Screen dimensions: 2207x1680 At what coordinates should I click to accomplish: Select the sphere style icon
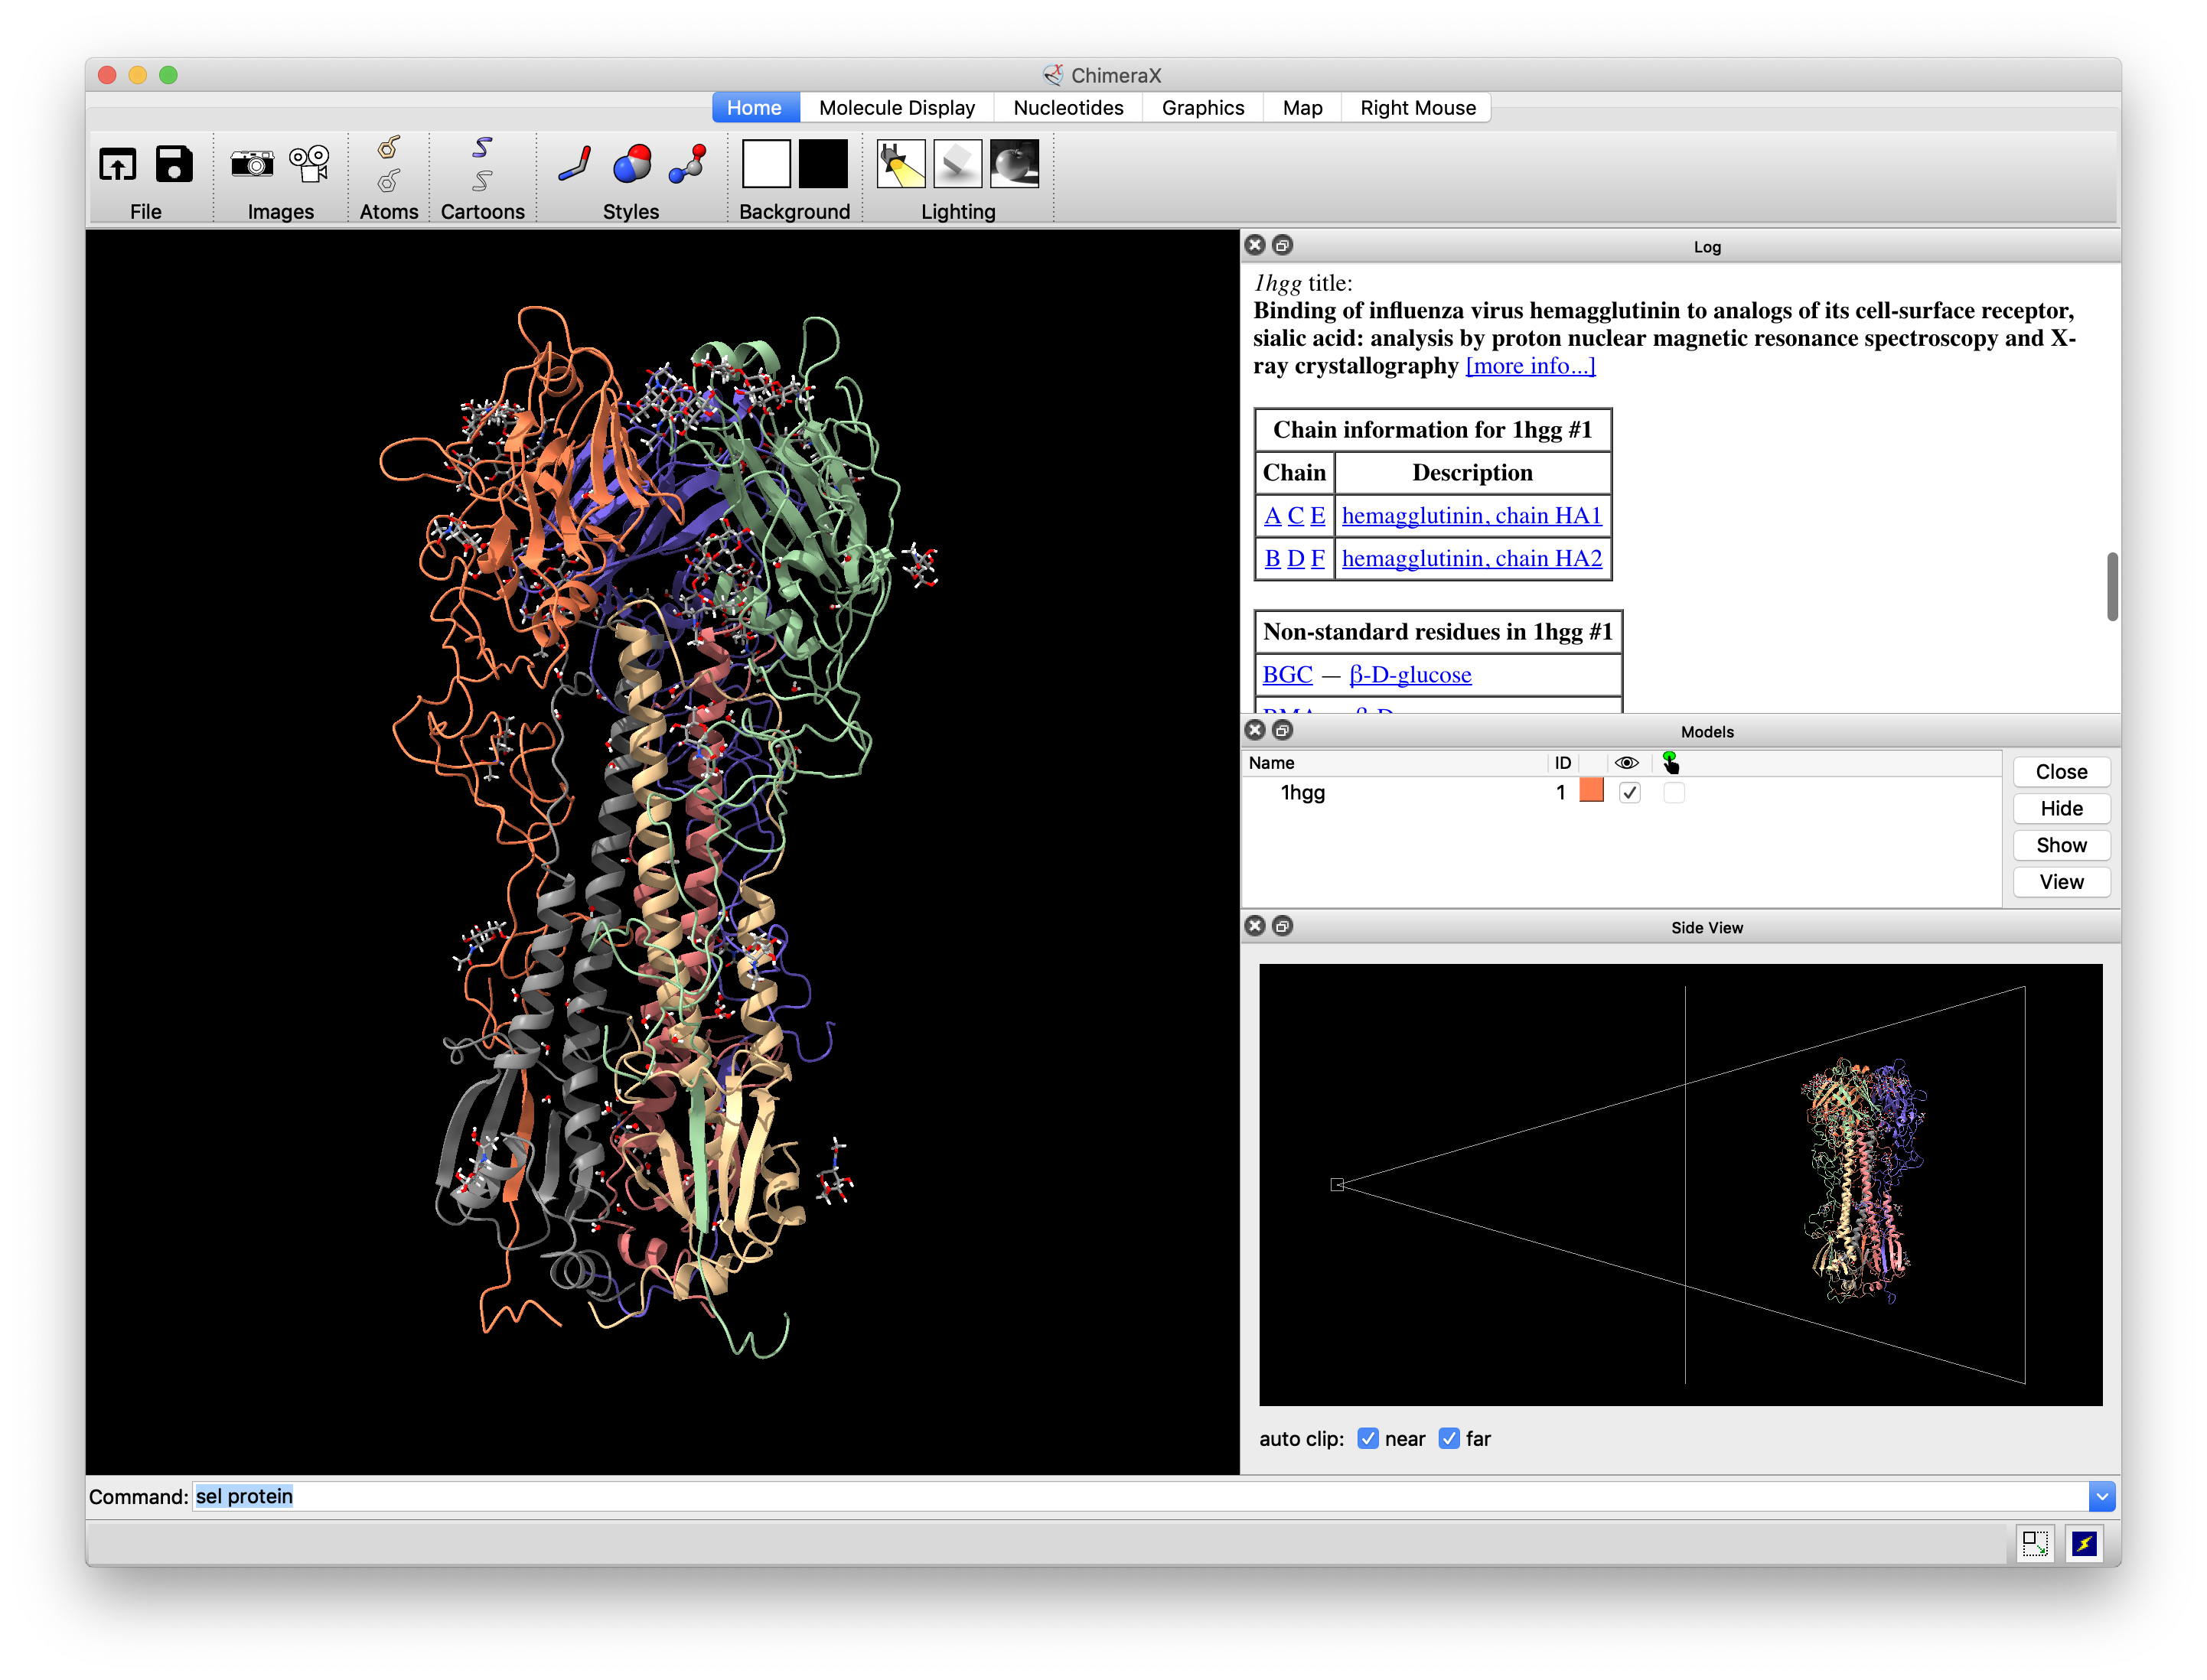click(x=631, y=164)
